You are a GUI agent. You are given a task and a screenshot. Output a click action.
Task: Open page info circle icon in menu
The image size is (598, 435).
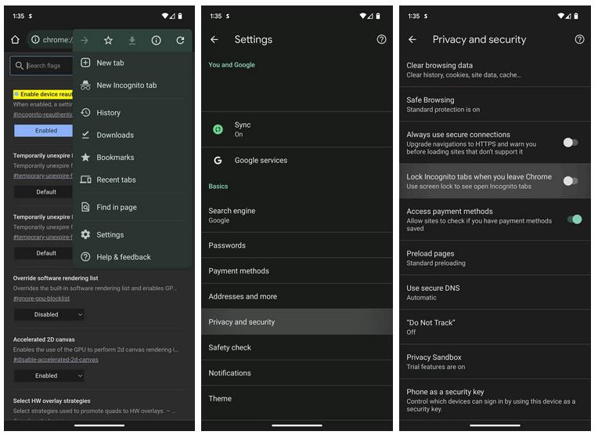click(156, 40)
